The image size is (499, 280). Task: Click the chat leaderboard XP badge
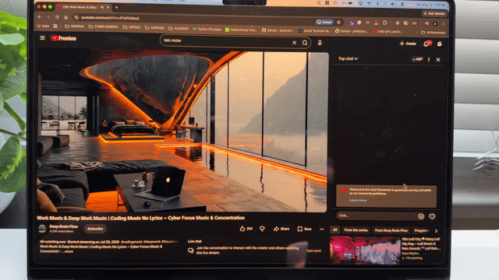[417, 59]
